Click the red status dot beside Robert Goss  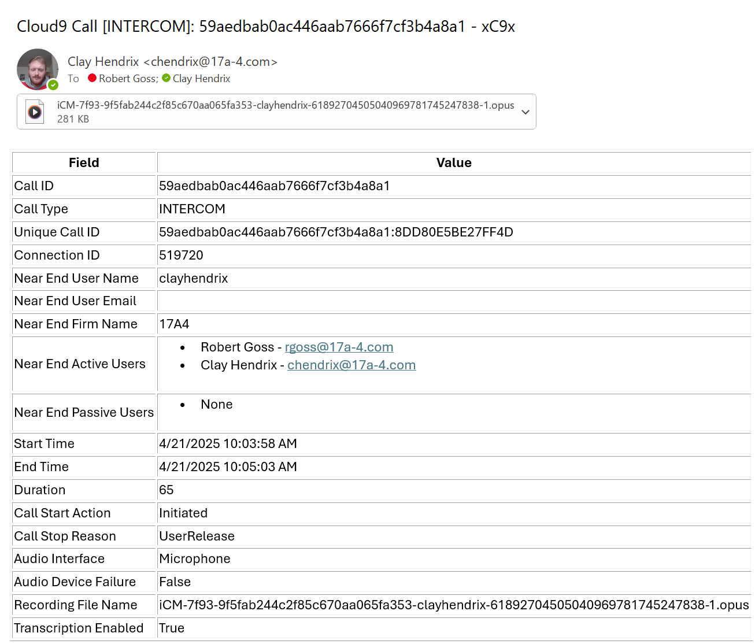click(92, 78)
